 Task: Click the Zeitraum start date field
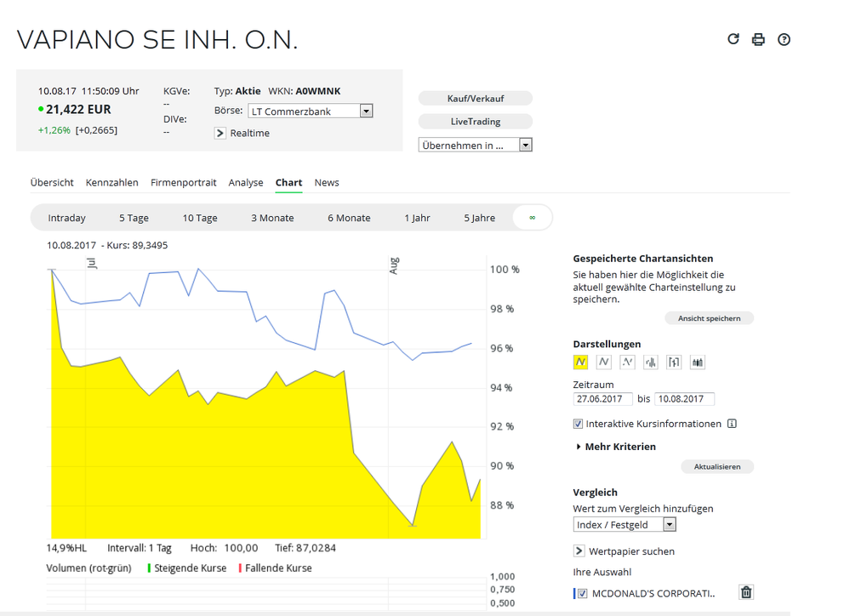point(602,399)
